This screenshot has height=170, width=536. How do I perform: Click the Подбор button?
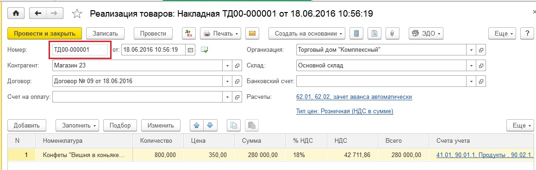click(x=120, y=125)
